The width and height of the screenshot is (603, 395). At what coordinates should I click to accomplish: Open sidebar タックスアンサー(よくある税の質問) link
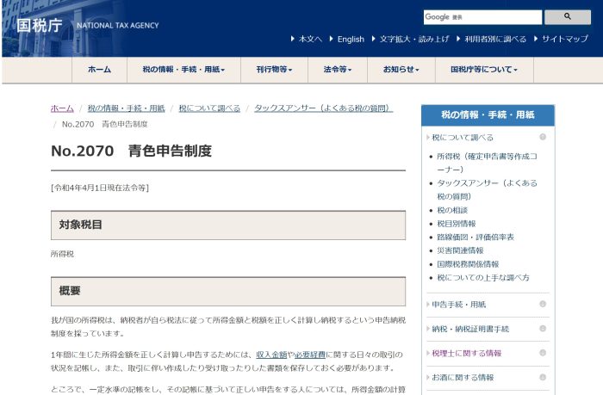(487, 190)
